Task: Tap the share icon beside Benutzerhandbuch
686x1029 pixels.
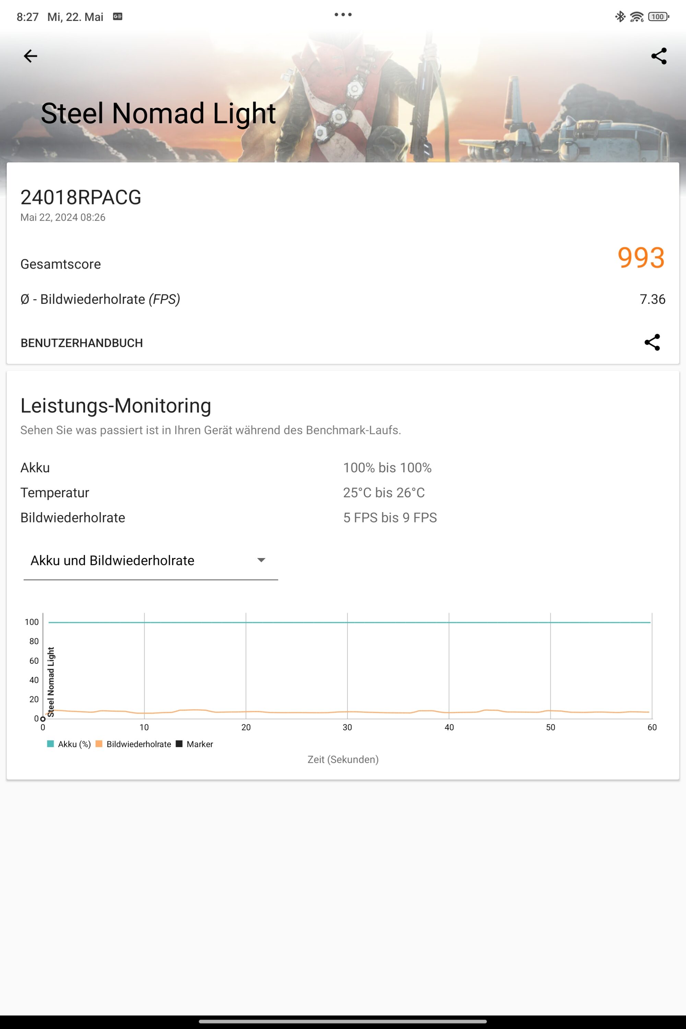Action: tap(652, 343)
